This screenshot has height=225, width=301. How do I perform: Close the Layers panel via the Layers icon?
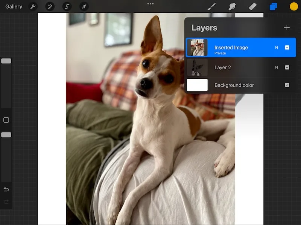(x=273, y=6)
